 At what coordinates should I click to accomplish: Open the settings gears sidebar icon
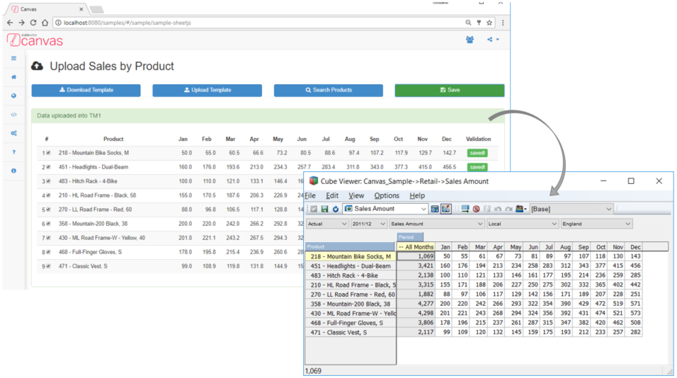(13, 133)
